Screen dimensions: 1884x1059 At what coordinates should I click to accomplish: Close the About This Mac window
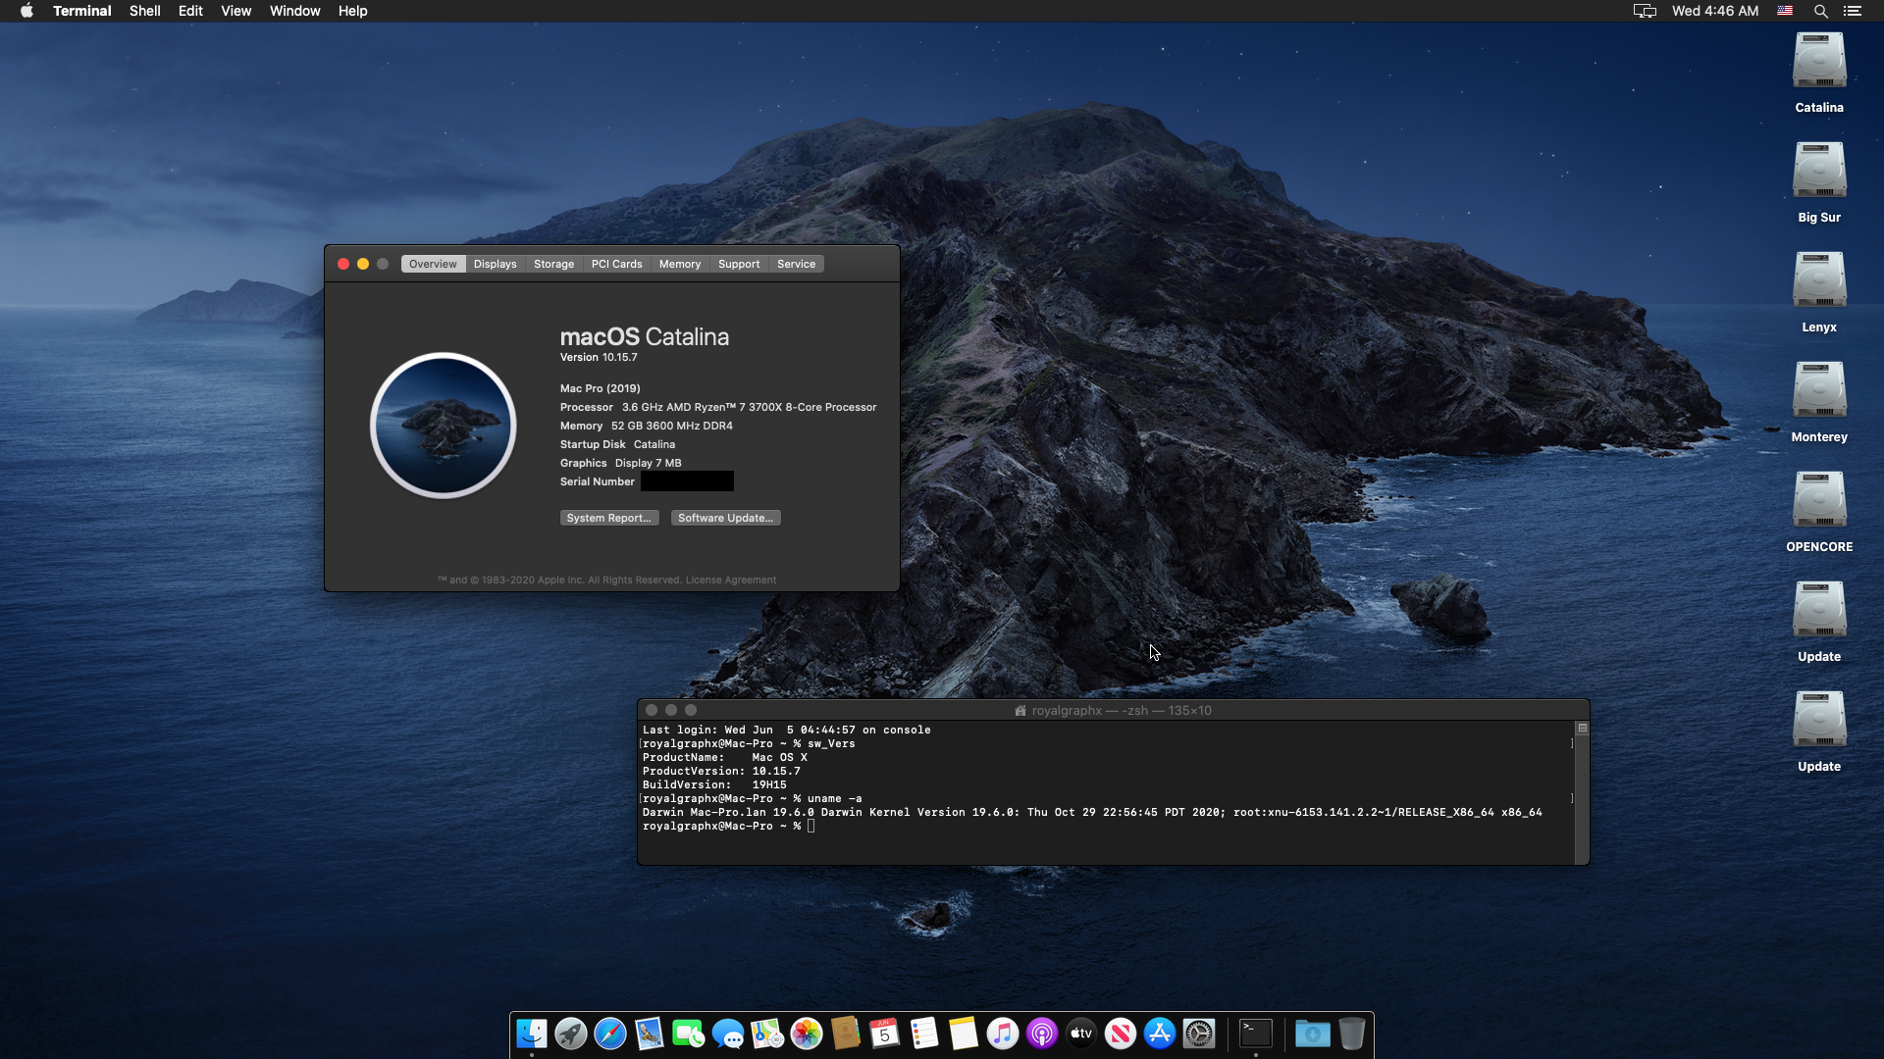(x=343, y=264)
